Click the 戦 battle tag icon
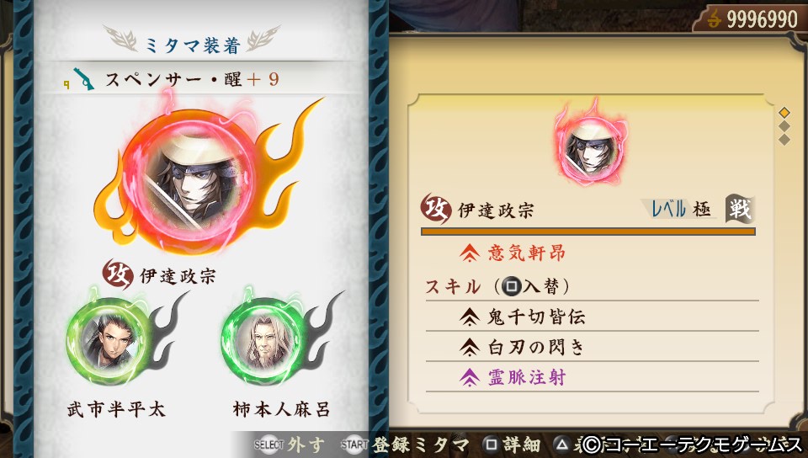Screen dimensions: 808x458 click(x=740, y=209)
